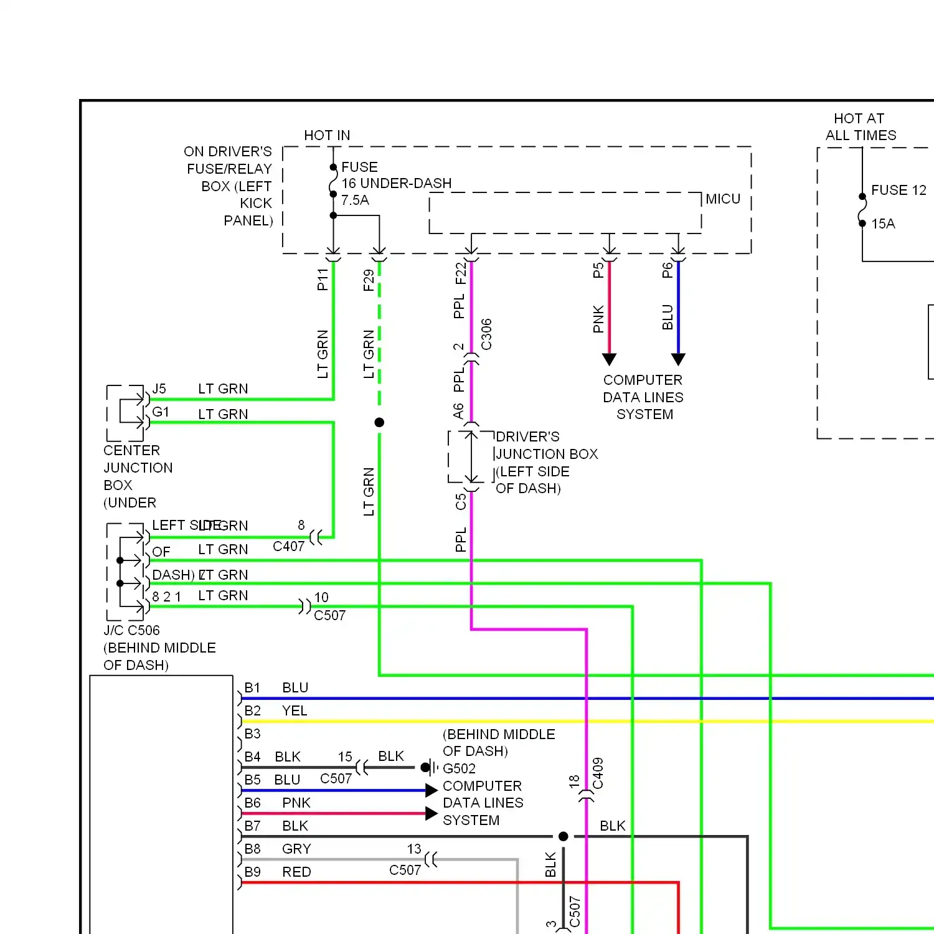Viewport: 934px width, 934px height.
Task: Select the B4 pin label
Action: coord(252,757)
